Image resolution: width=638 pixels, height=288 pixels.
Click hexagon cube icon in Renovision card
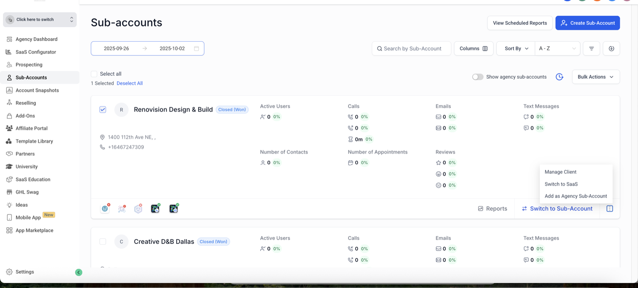click(138, 208)
